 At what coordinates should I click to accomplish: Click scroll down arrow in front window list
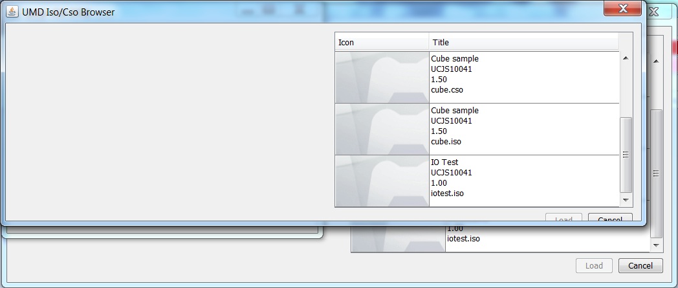625,200
